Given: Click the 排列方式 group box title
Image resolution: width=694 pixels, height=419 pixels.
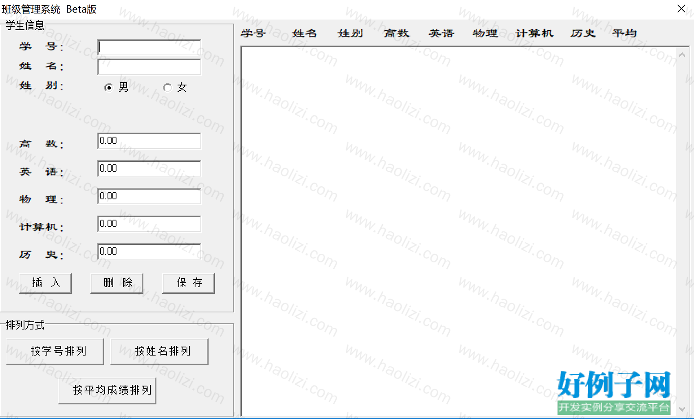Looking at the screenshot, I should 25,325.
